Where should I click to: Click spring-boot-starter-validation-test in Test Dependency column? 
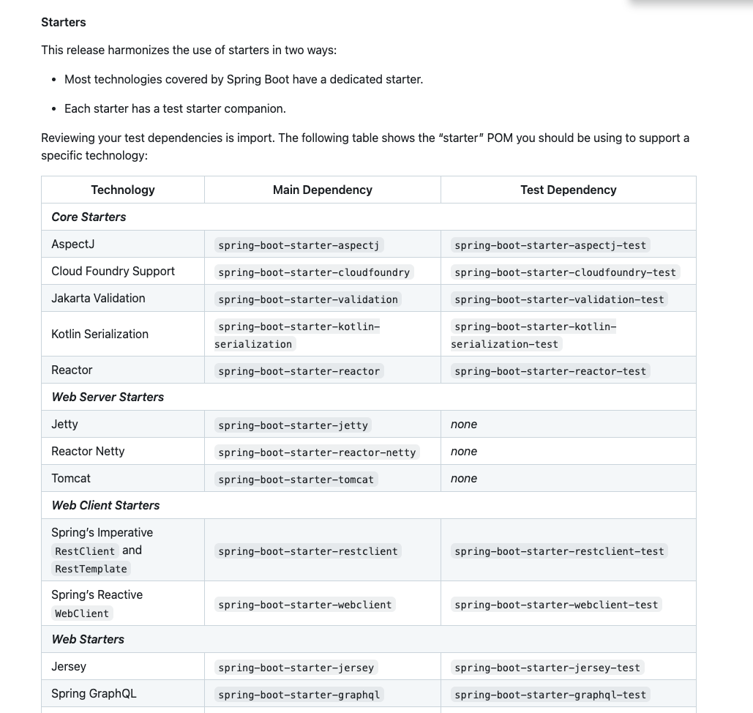pos(559,299)
